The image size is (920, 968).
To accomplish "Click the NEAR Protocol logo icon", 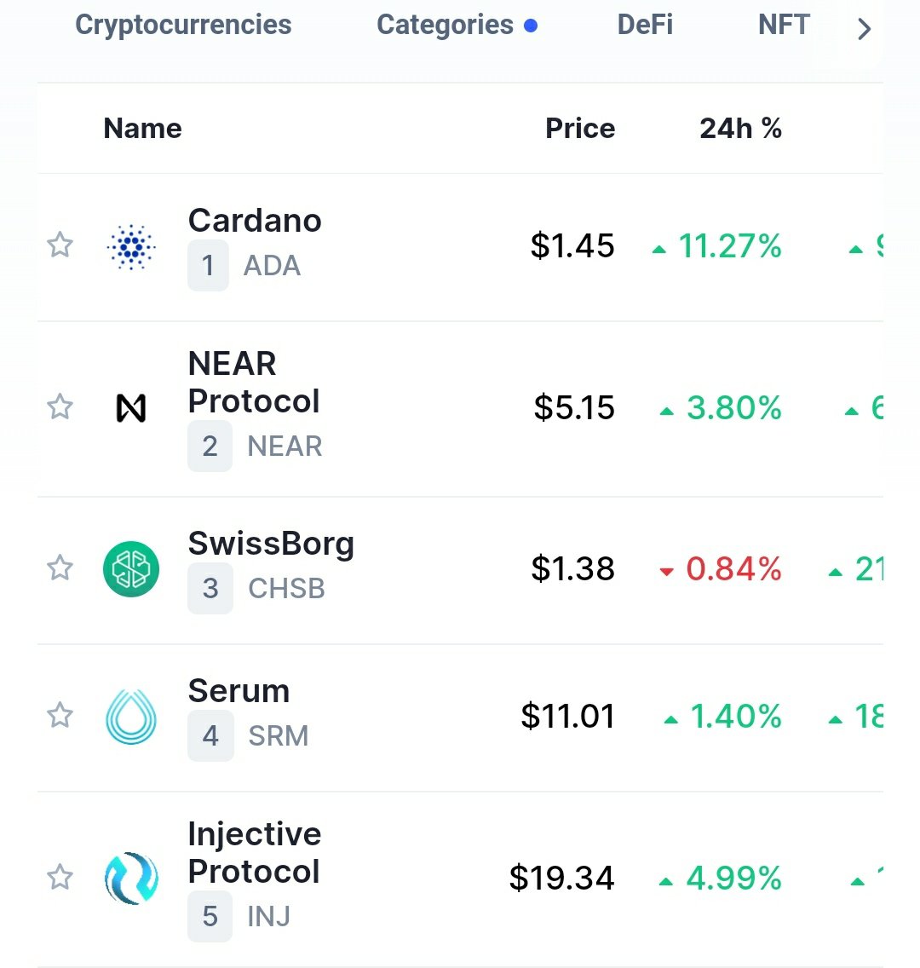I will [x=131, y=408].
